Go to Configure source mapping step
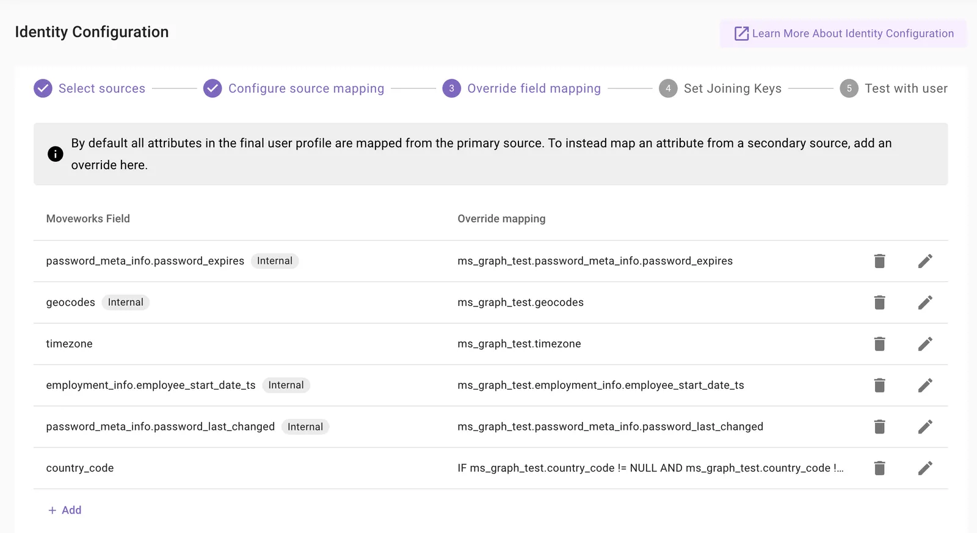The image size is (977, 533). tap(294, 89)
